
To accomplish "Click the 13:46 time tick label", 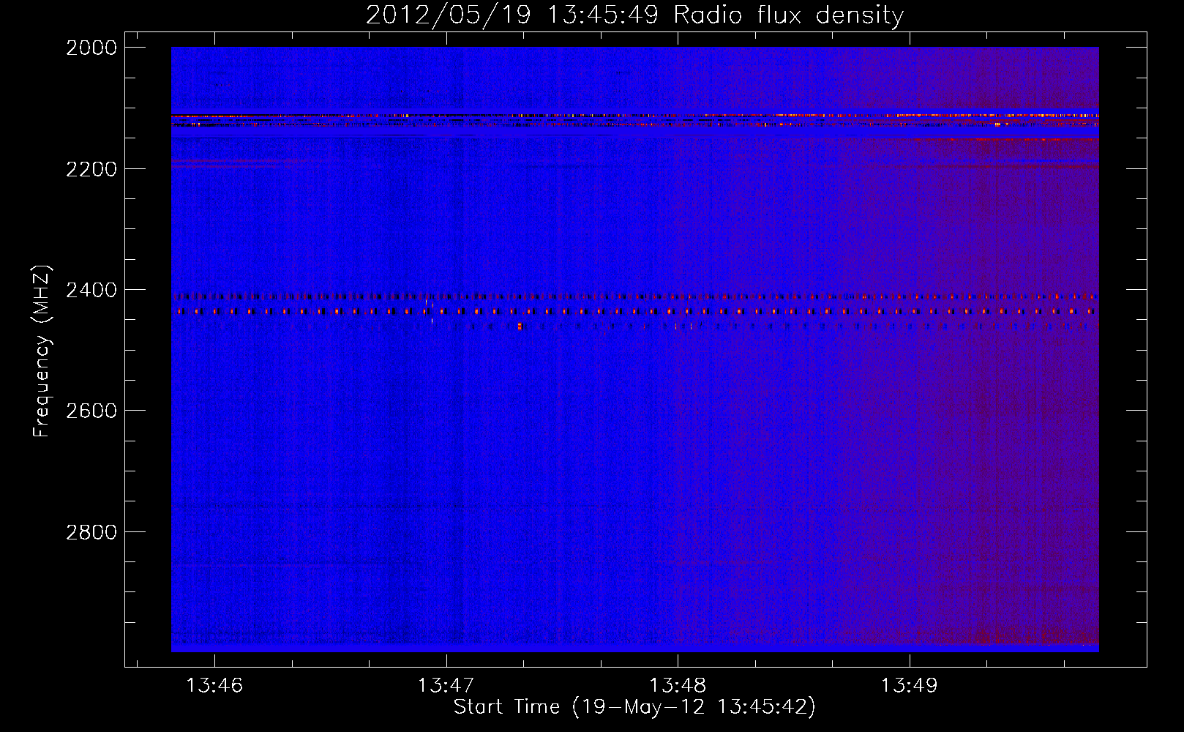I will (x=214, y=686).
